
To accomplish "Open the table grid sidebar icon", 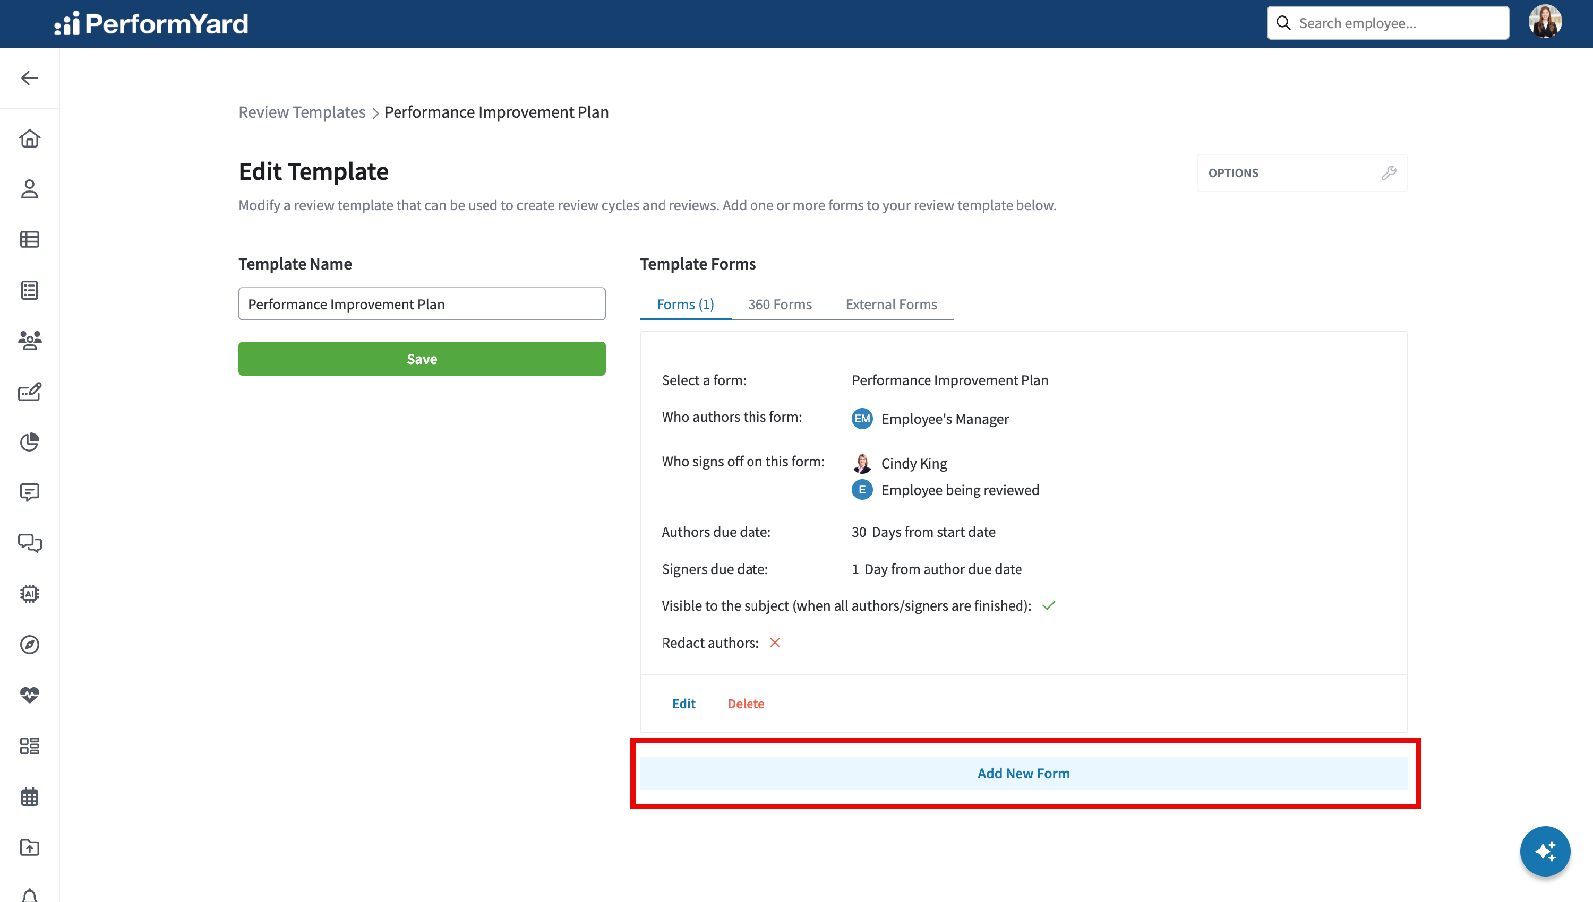I will 29,240.
